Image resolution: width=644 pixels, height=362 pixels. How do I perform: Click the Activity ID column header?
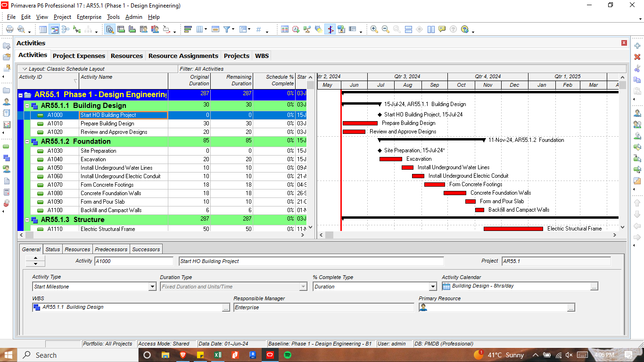point(48,81)
